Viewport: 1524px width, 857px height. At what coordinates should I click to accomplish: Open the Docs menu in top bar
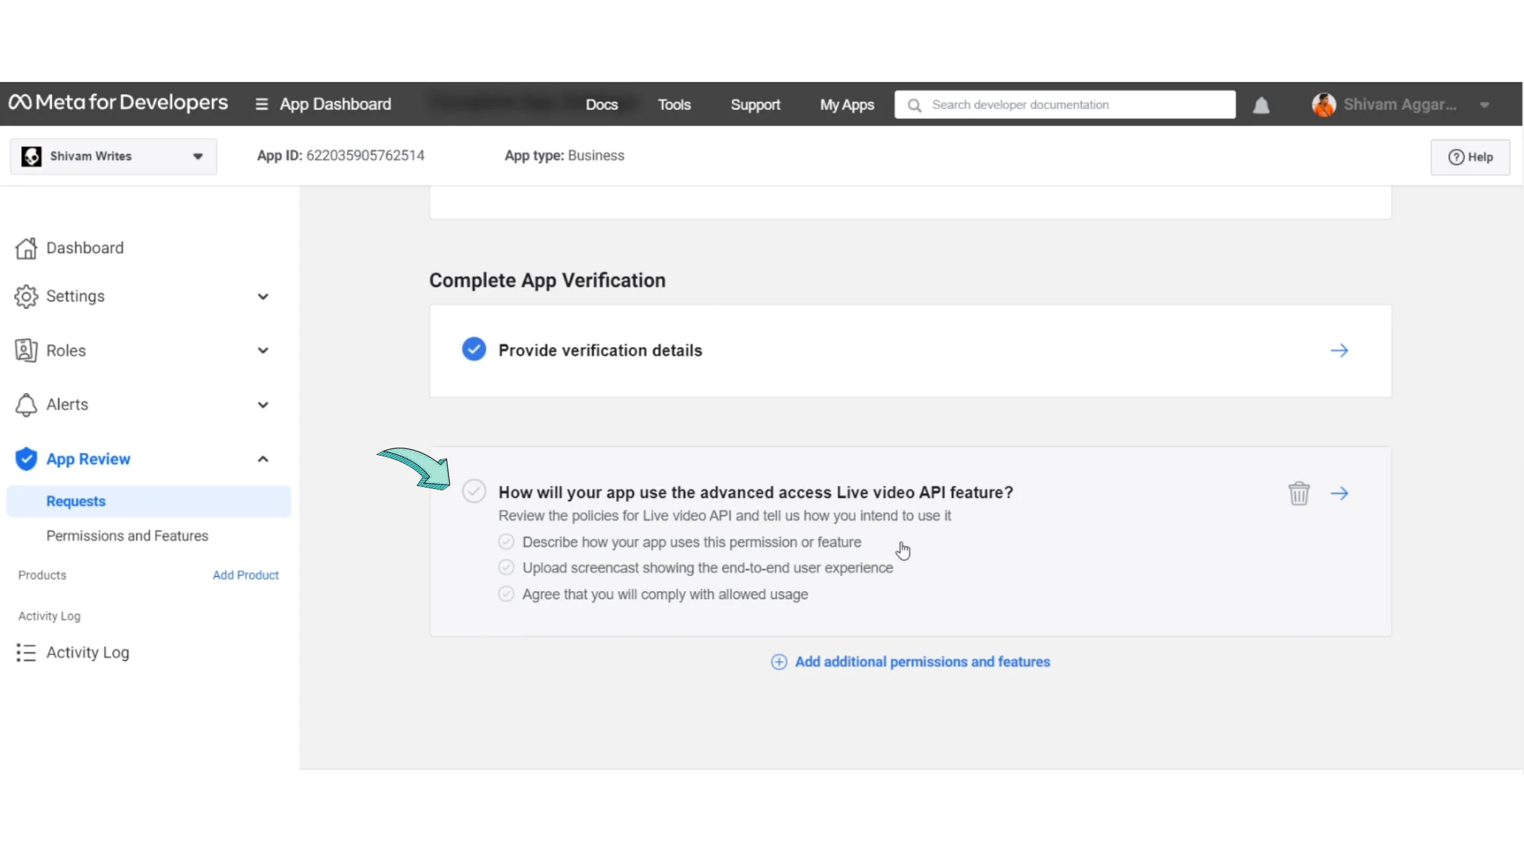point(601,105)
